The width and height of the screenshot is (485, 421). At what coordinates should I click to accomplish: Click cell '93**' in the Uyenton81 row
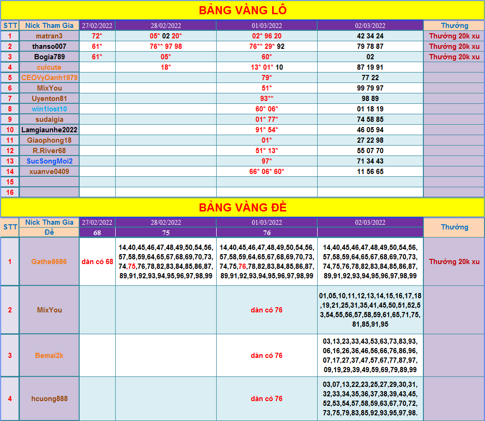pos(266,99)
